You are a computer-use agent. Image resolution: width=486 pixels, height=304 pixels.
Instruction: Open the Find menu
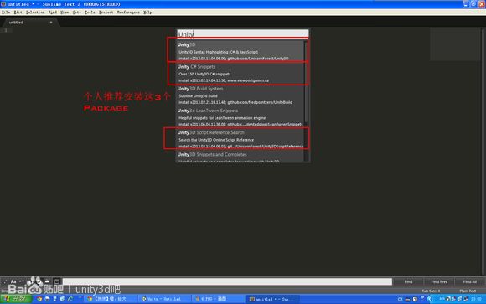tap(53, 13)
